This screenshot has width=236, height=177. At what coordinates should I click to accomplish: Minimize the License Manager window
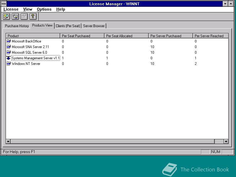point(225,4)
